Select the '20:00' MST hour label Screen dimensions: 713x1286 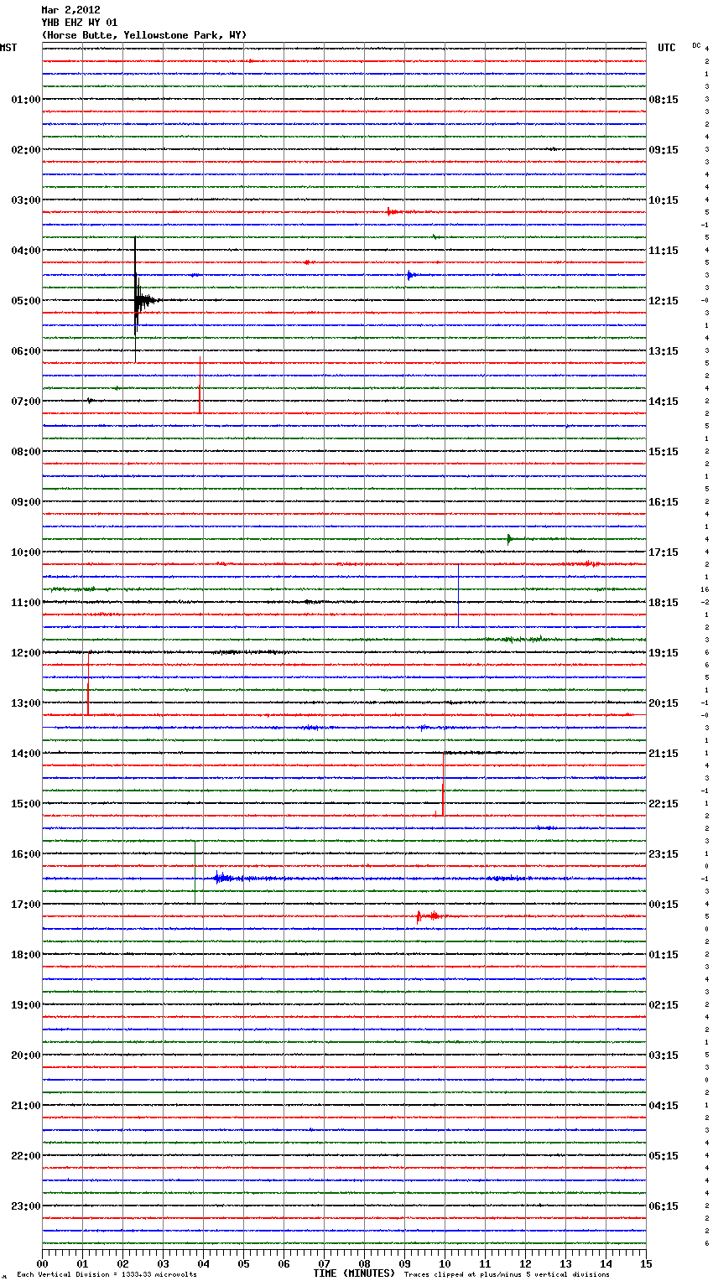(25, 1055)
